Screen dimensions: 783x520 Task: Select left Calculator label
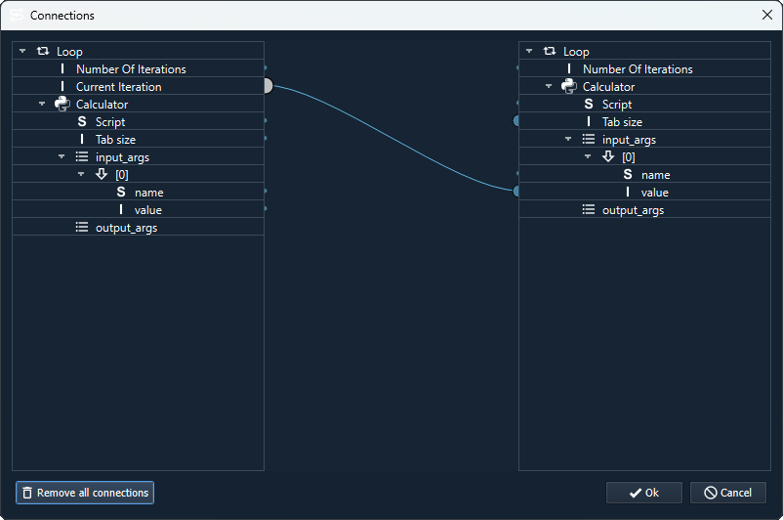coord(102,104)
